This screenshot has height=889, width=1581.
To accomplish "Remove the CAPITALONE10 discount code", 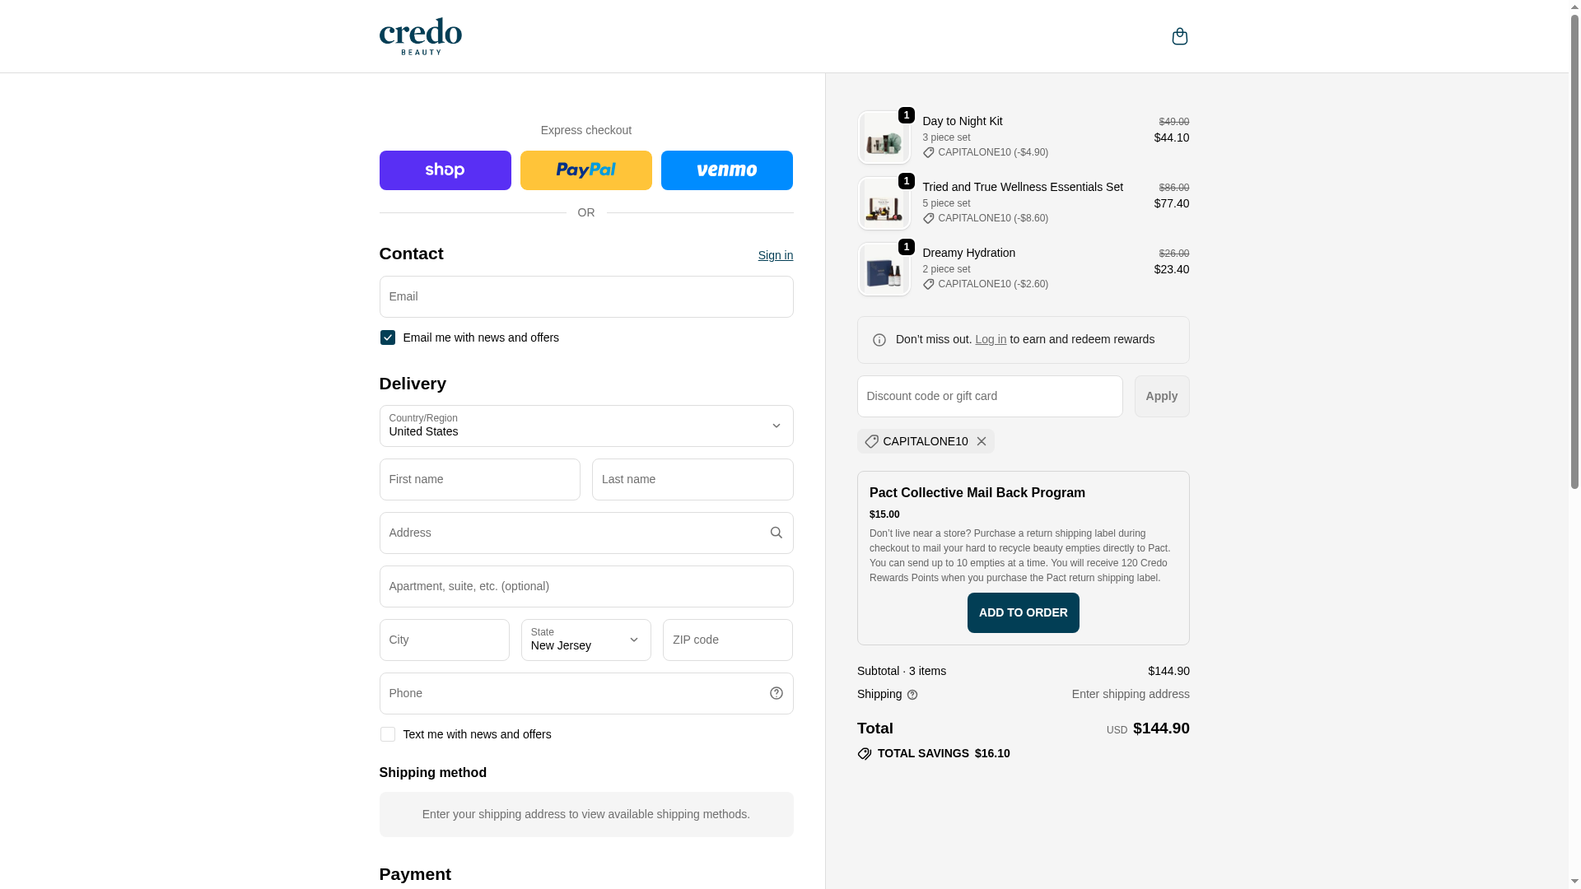I will 981,441.
